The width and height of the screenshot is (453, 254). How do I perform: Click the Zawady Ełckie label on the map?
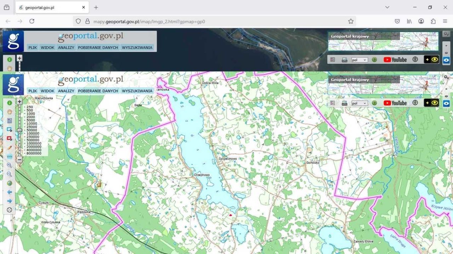[363, 241]
